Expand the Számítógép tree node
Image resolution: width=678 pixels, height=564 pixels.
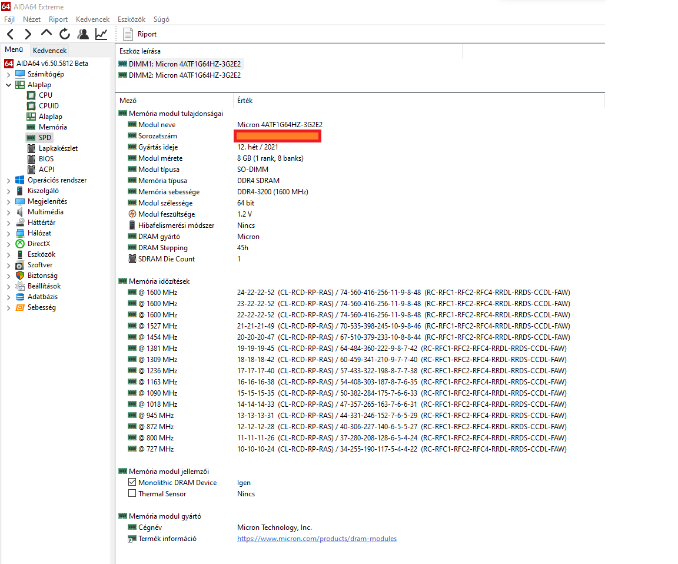coord(8,74)
